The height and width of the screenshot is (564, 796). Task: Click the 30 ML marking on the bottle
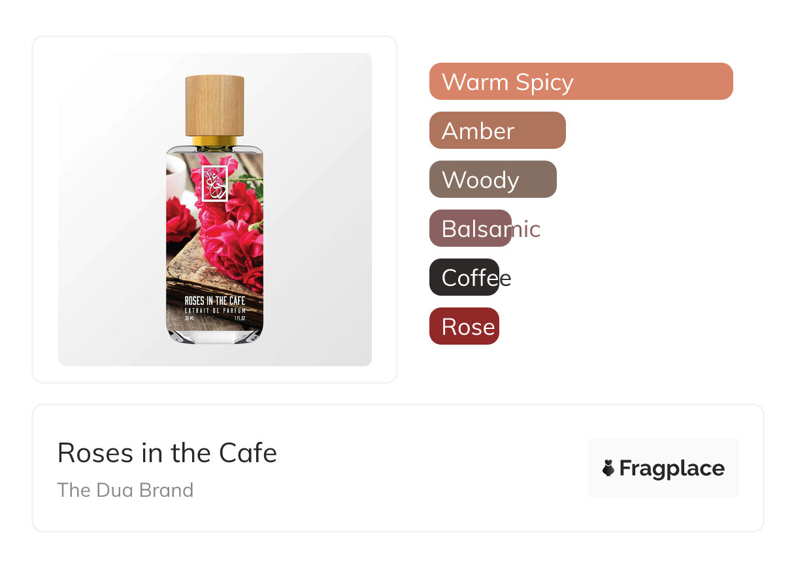click(190, 319)
